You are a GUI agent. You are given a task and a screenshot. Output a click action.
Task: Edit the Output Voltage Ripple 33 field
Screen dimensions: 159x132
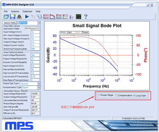pos(35,59)
